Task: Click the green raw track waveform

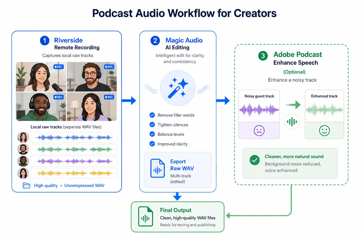Action: pos(74,149)
